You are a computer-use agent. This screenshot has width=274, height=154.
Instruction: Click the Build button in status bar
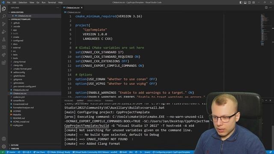123,152
